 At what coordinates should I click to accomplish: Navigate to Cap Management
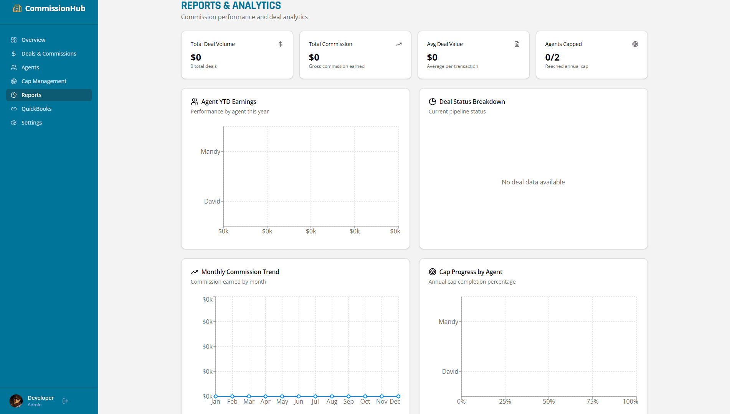(49, 81)
